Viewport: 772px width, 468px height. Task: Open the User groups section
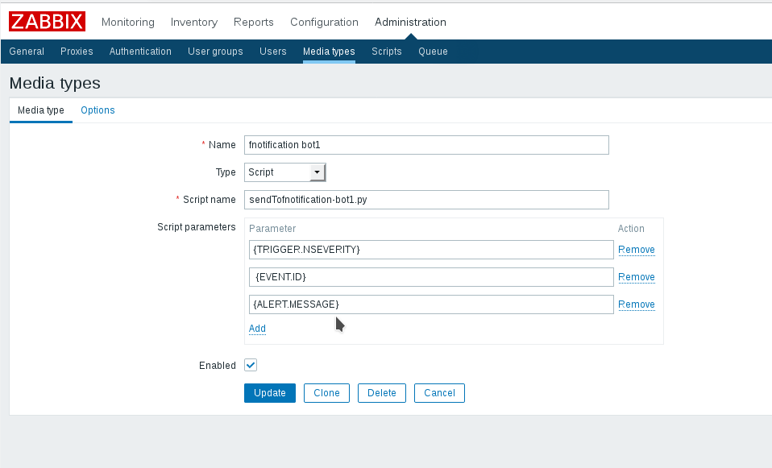click(215, 52)
